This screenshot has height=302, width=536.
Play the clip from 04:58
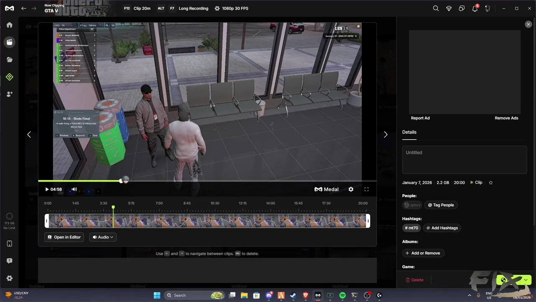click(x=47, y=189)
